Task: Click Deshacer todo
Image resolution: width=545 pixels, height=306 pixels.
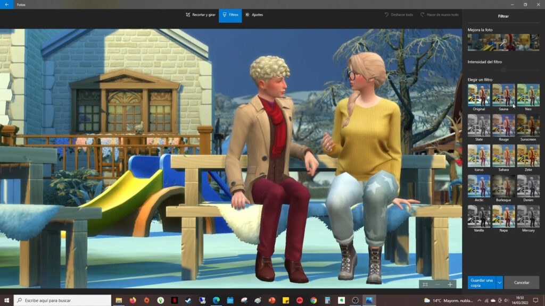Action: point(399,15)
